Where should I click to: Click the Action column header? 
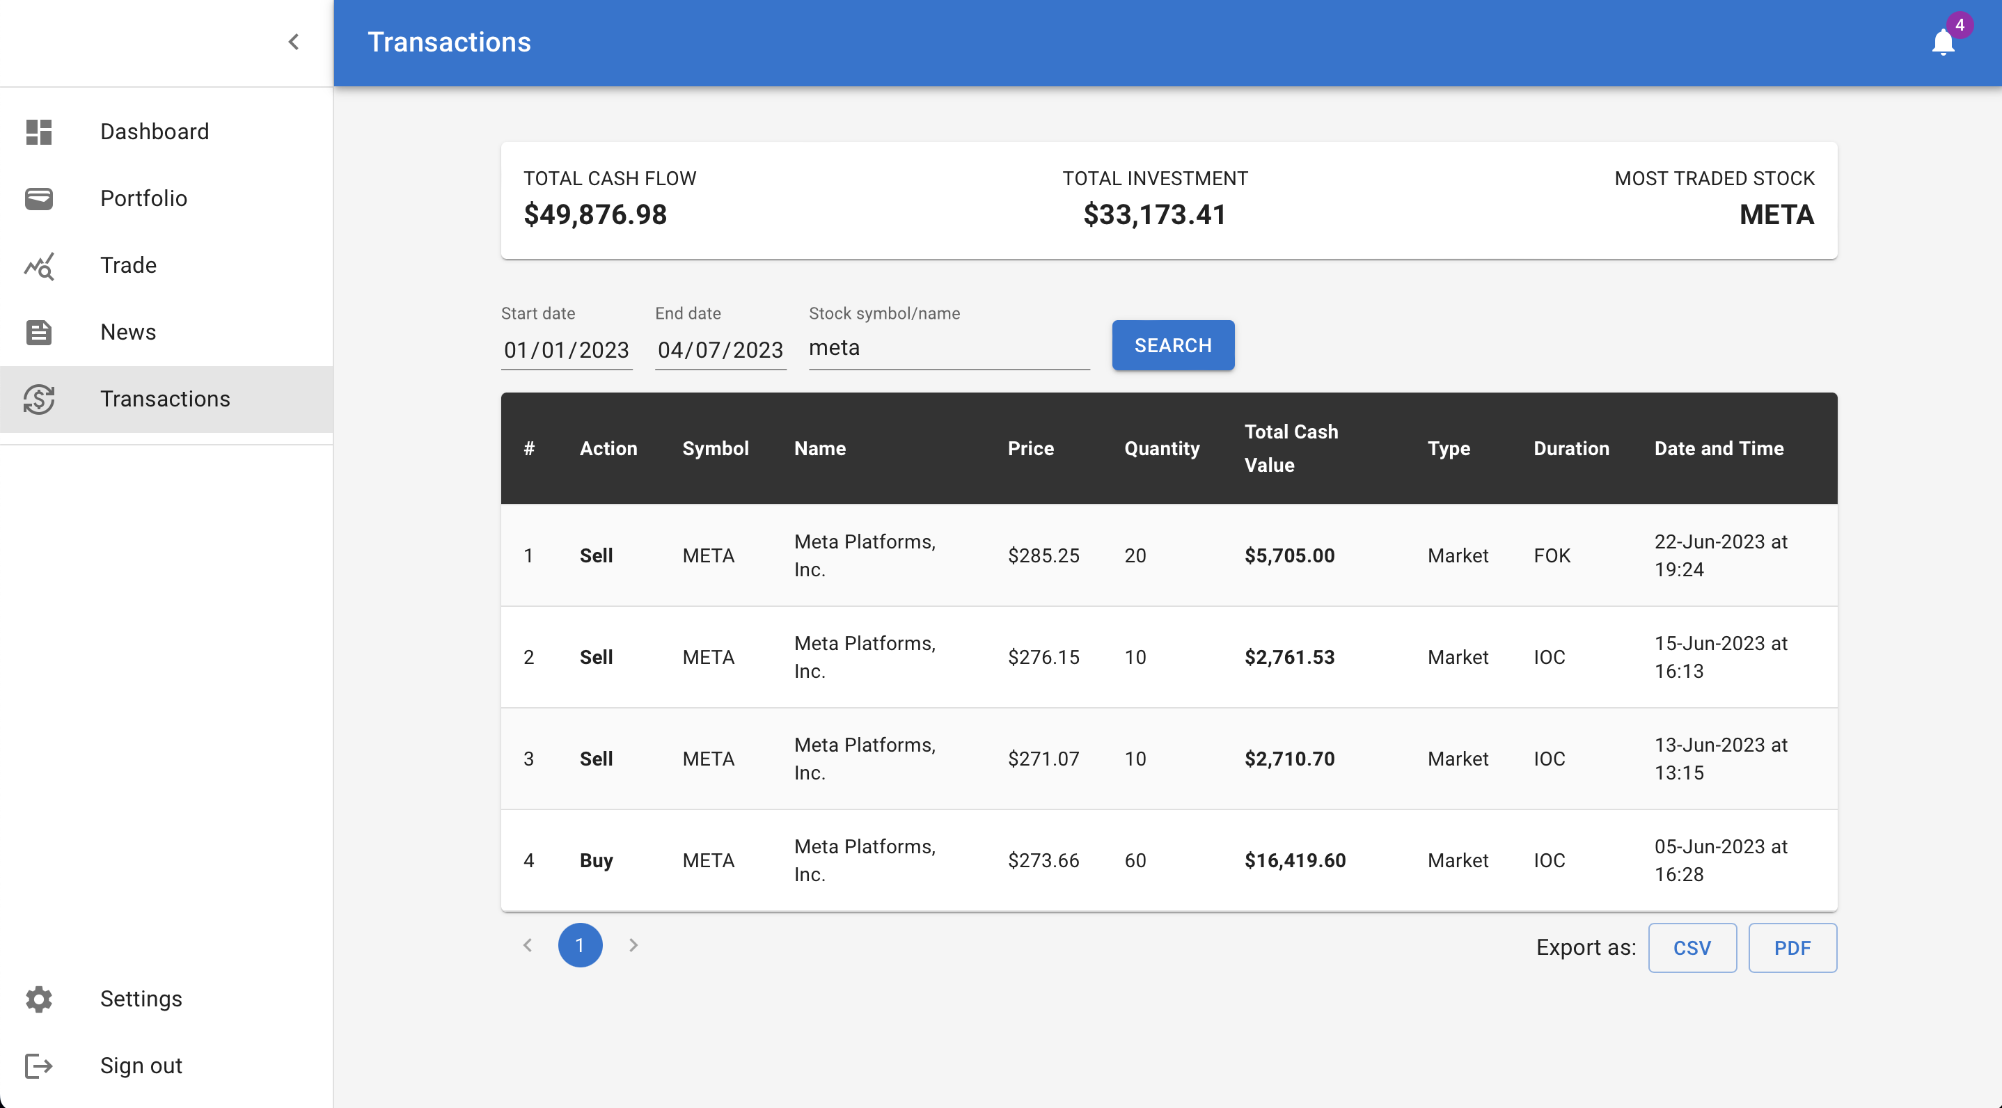click(x=608, y=448)
